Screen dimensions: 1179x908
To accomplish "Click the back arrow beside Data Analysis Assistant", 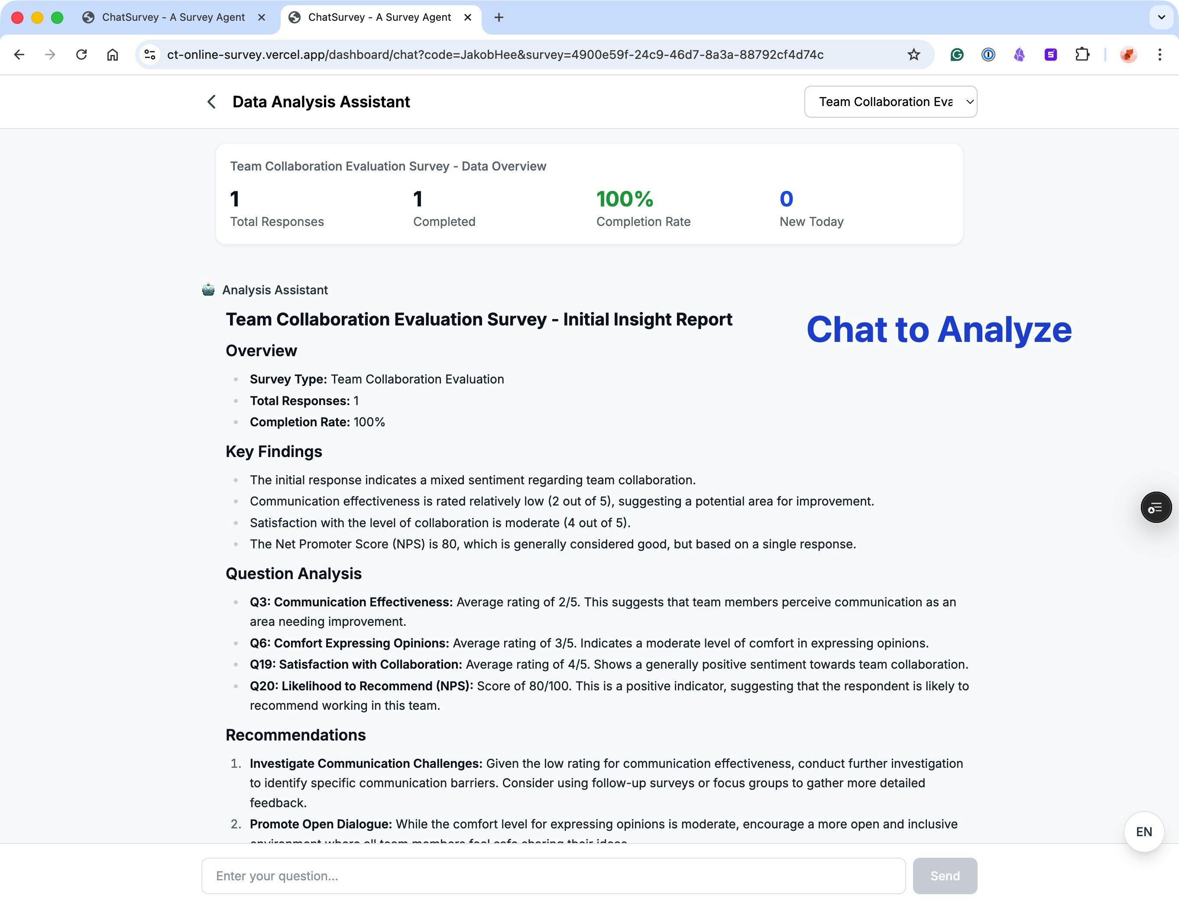I will (211, 101).
